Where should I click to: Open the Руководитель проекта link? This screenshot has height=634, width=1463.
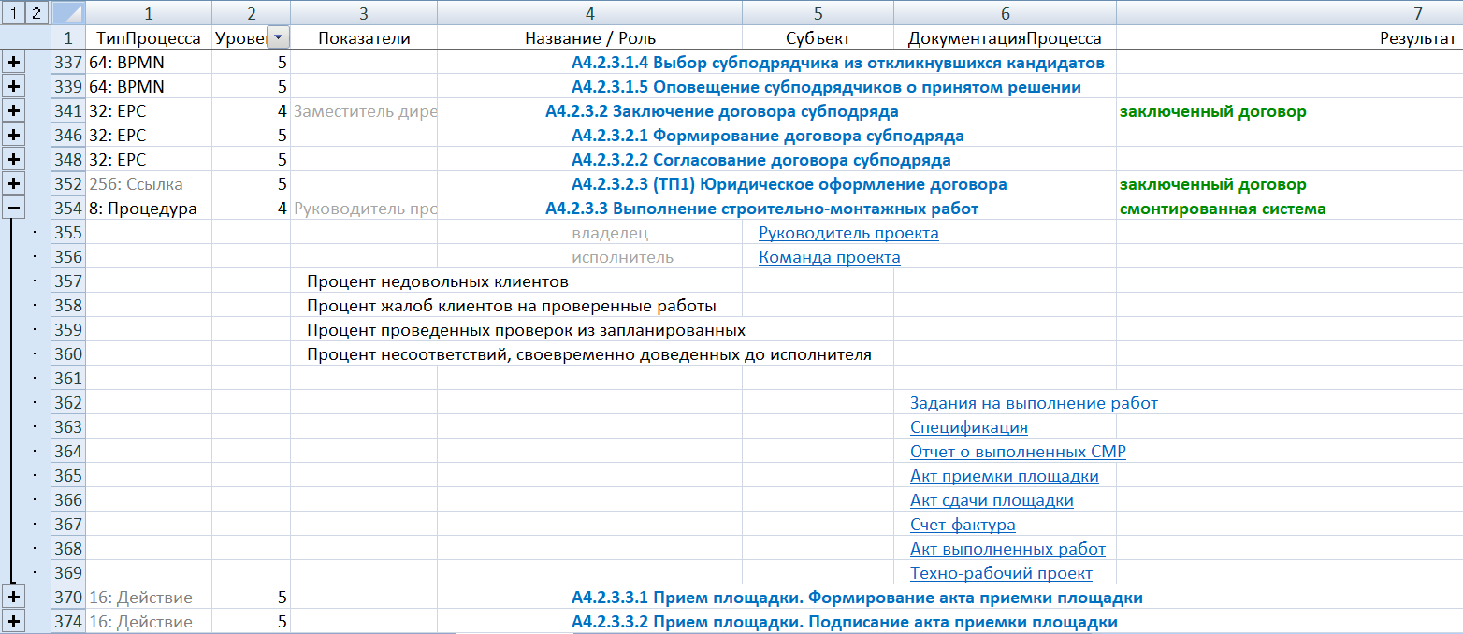tap(848, 233)
